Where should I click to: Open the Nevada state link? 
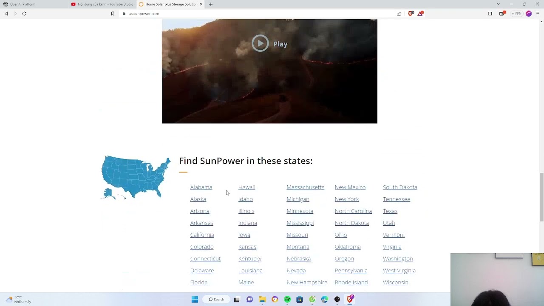click(296, 270)
